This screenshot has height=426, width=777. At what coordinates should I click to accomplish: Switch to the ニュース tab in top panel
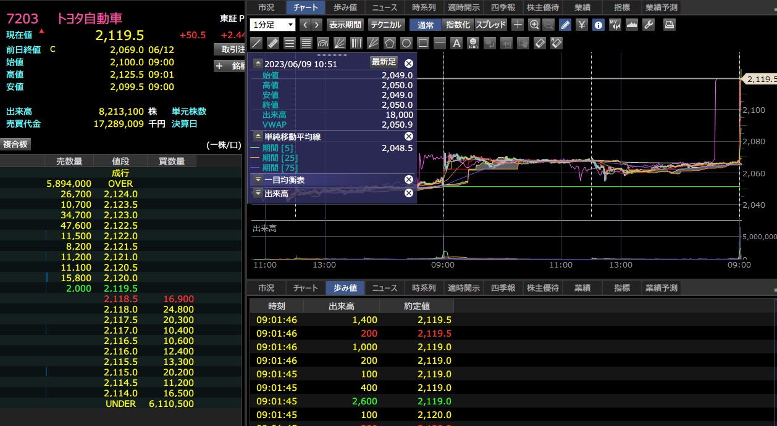(x=385, y=7)
